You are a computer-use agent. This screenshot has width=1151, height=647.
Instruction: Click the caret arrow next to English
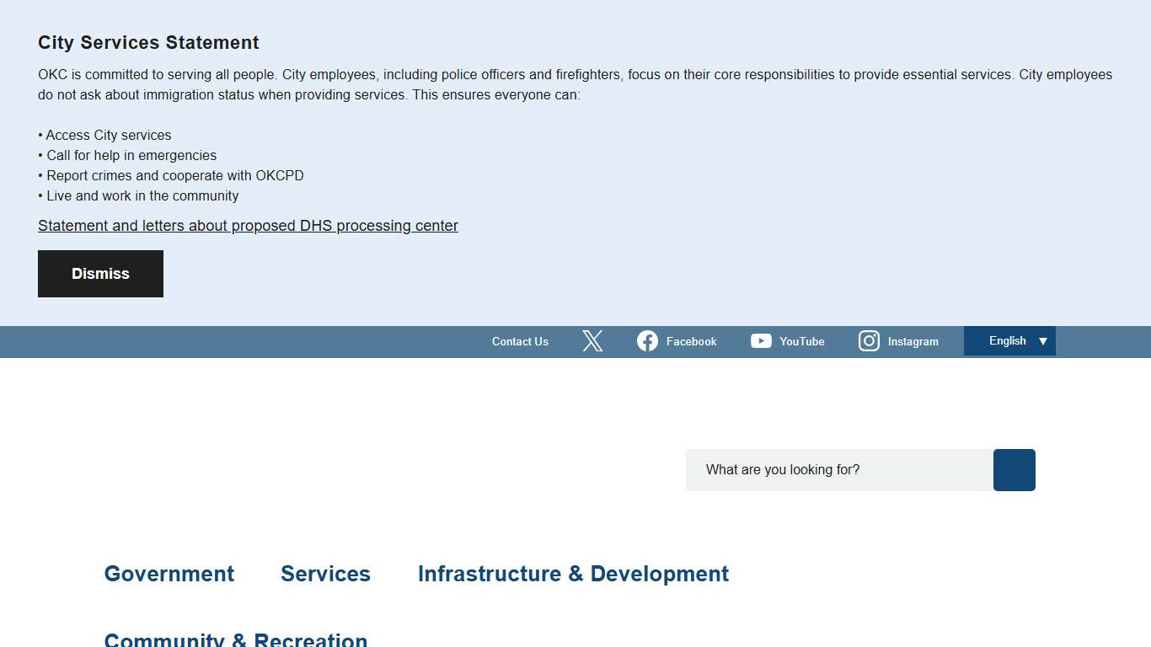click(1044, 340)
